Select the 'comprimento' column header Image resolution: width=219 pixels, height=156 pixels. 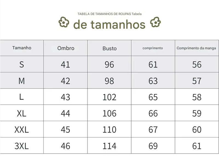pyautogui.click(x=153, y=48)
